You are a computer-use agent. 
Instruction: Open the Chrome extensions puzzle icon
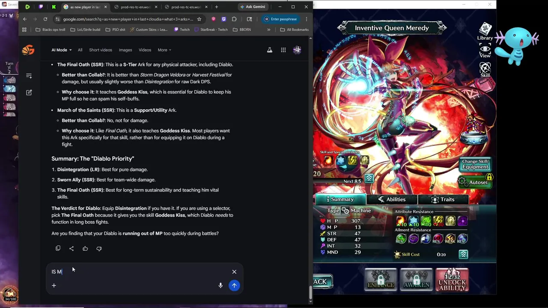coord(234,19)
